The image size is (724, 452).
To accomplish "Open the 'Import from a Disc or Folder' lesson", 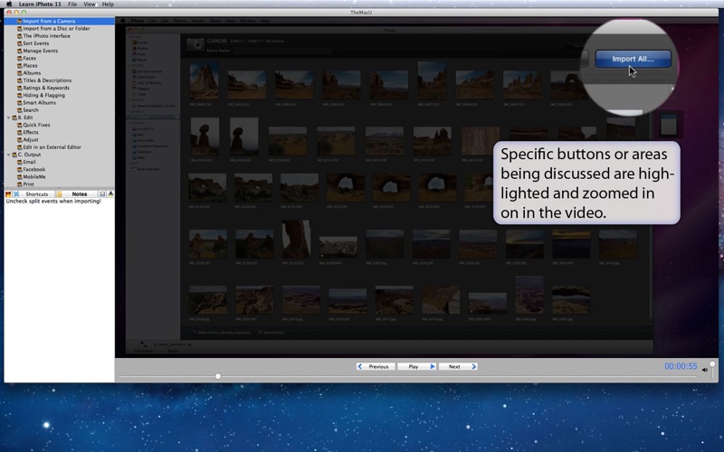I will [56, 28].
